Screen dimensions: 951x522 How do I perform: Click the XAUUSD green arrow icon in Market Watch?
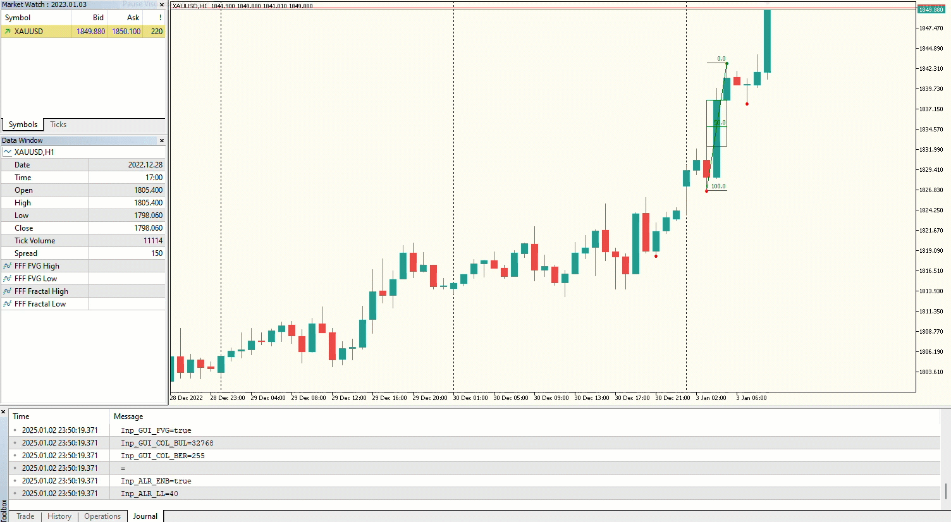point(8,32)
